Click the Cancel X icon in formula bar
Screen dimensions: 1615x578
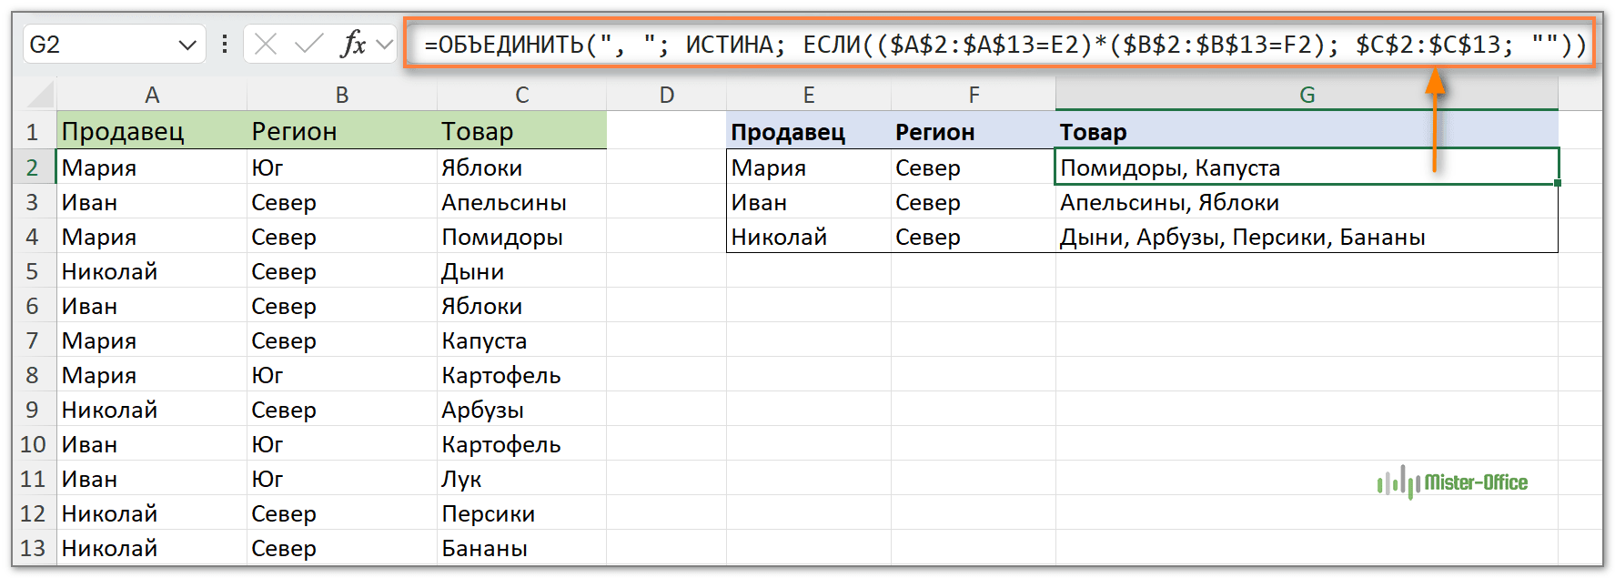coord(266,44)
